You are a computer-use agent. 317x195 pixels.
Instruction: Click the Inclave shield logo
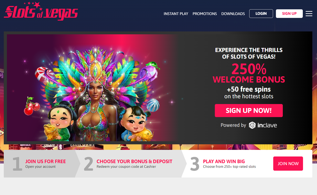point(252,125)
